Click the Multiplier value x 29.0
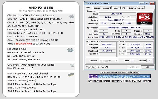The height and width of the screenshot is (99, 158). pos(107,48)
